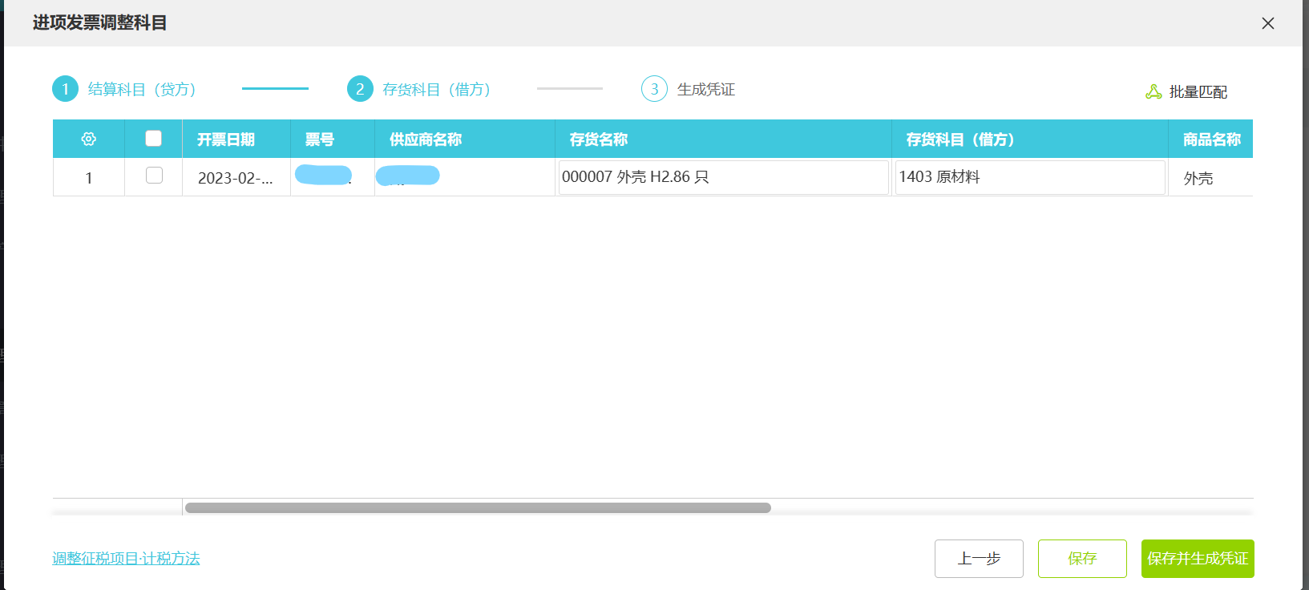This screenshot has width=1309, height=590.
Task: Open the 存货名称 field 000007 外壳
Action: 723,177
